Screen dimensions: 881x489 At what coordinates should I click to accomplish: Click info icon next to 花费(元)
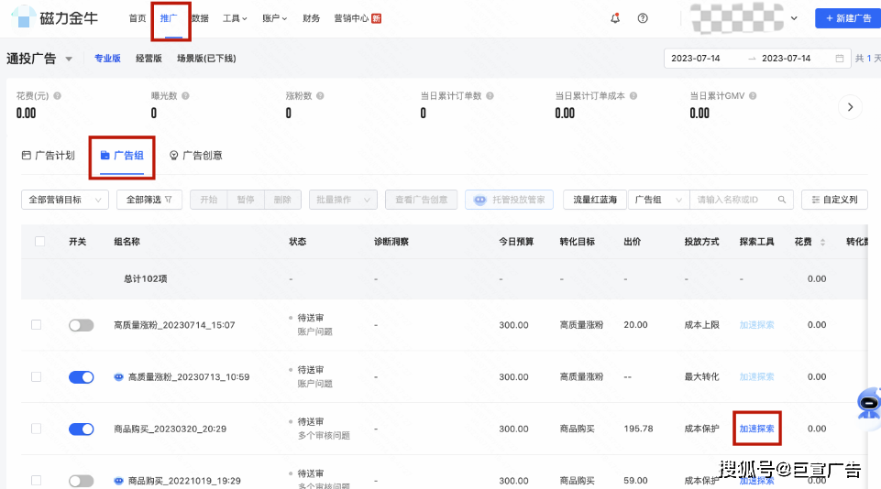58,96
